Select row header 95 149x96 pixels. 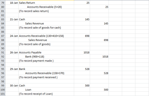point(3,69)
